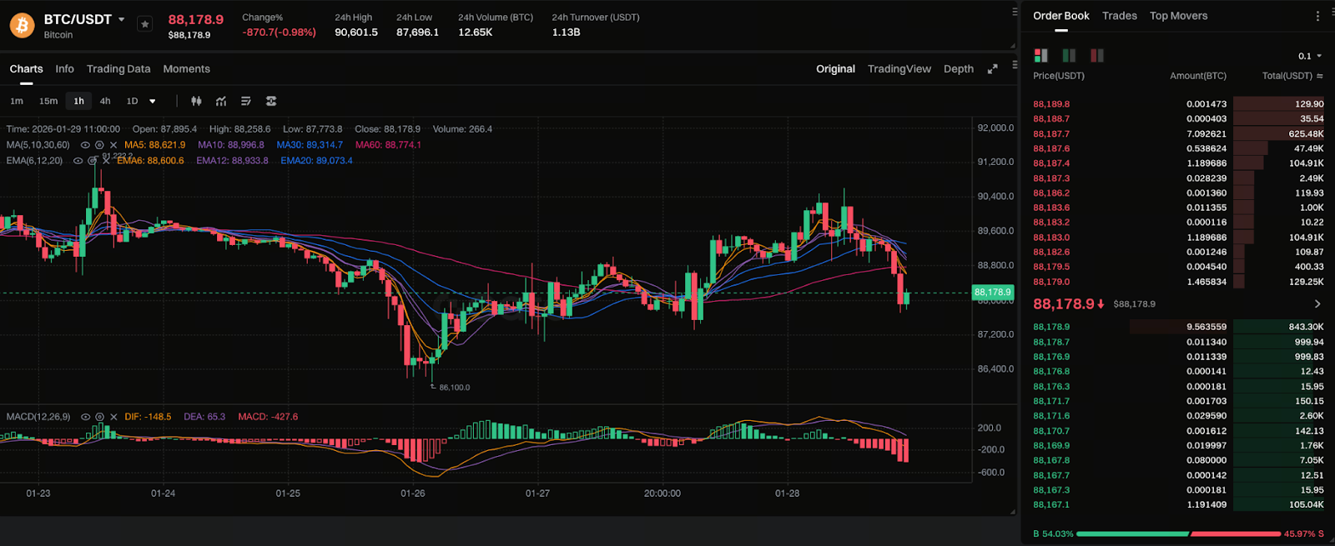1335x546 pixels.
Task: Toggle visibility of the MACD(12,26,9) indicator
Action: (x=85, y=417)
